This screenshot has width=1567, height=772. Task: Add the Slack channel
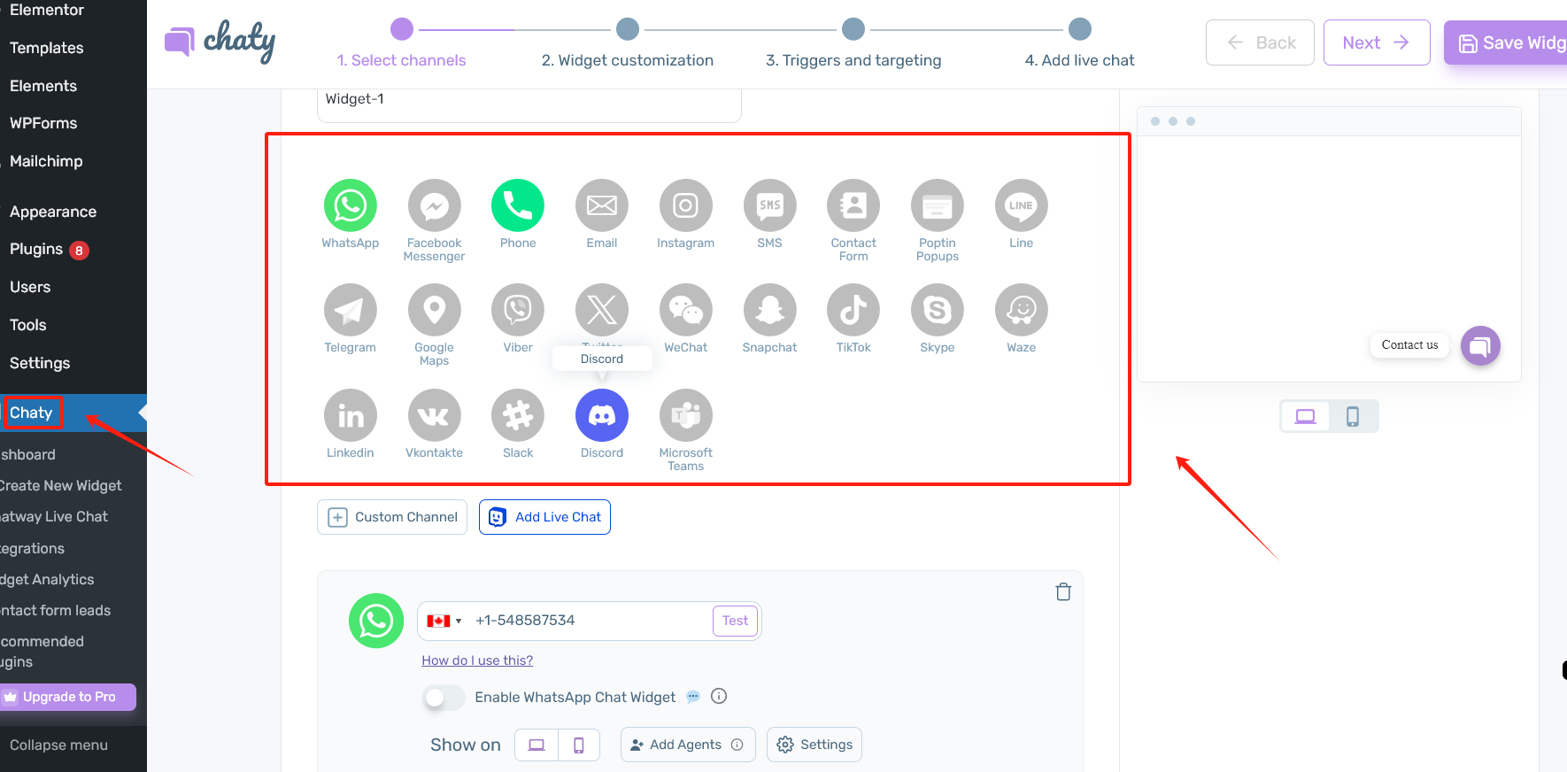[x=518, y=415]
